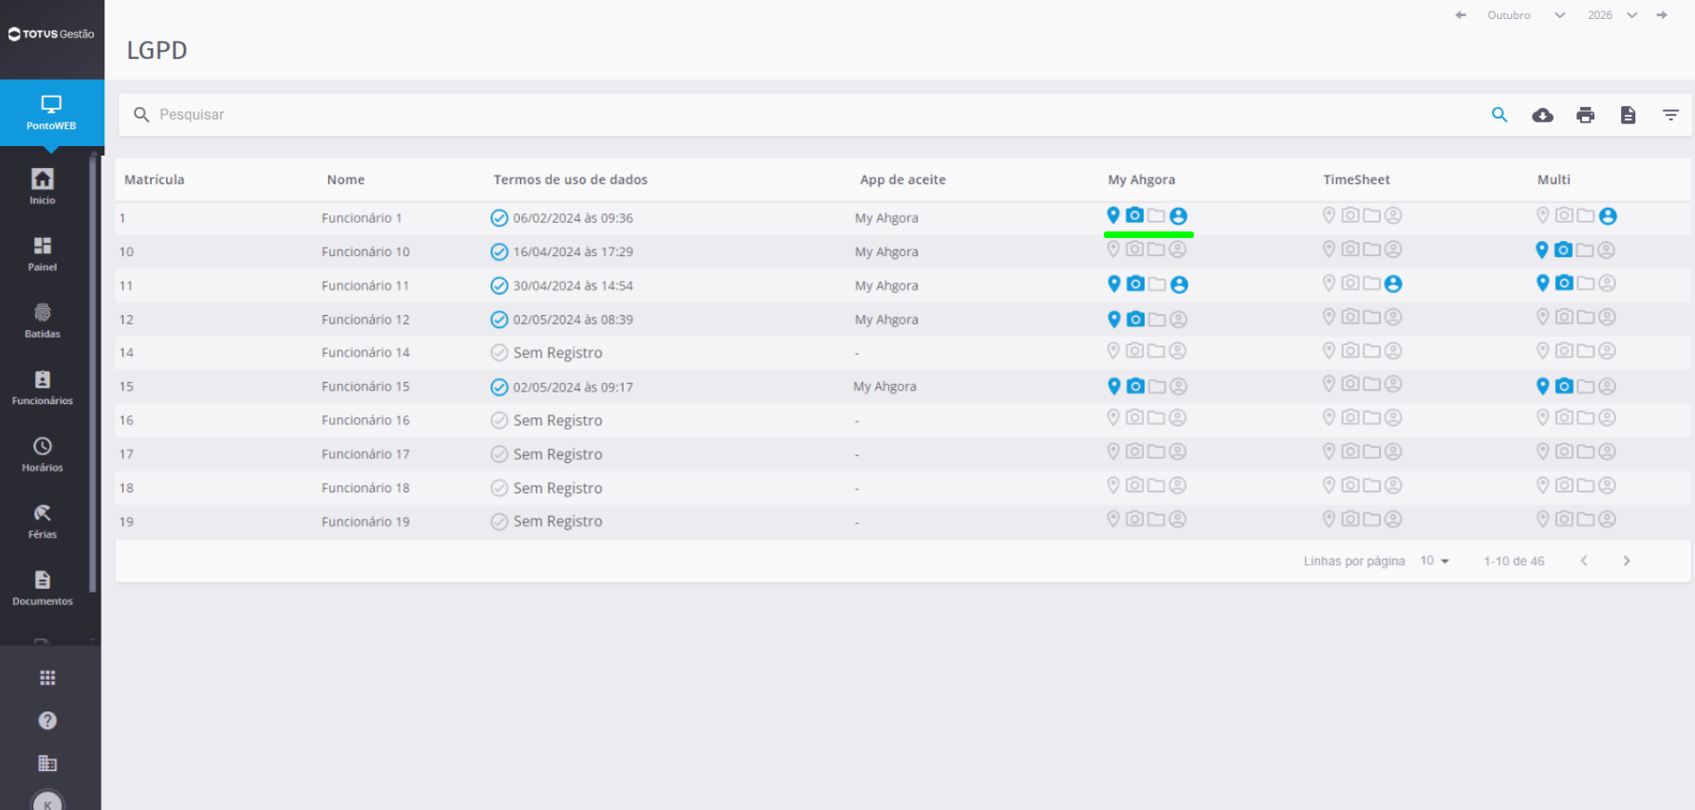Toggle My Ahgora location pin for Funcionário 1
Viewport: 1695px width, 810px height.
pos(1113,215)
